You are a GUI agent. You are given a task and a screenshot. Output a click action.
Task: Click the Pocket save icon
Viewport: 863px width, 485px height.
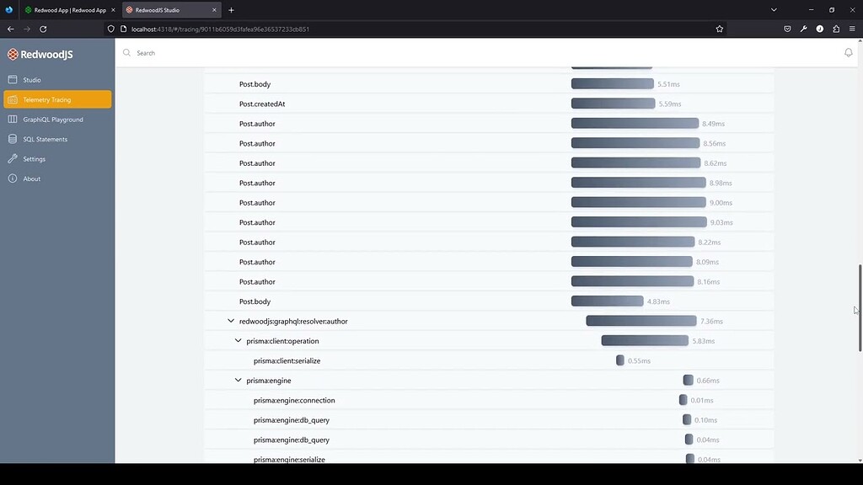[x=787, y=29]
